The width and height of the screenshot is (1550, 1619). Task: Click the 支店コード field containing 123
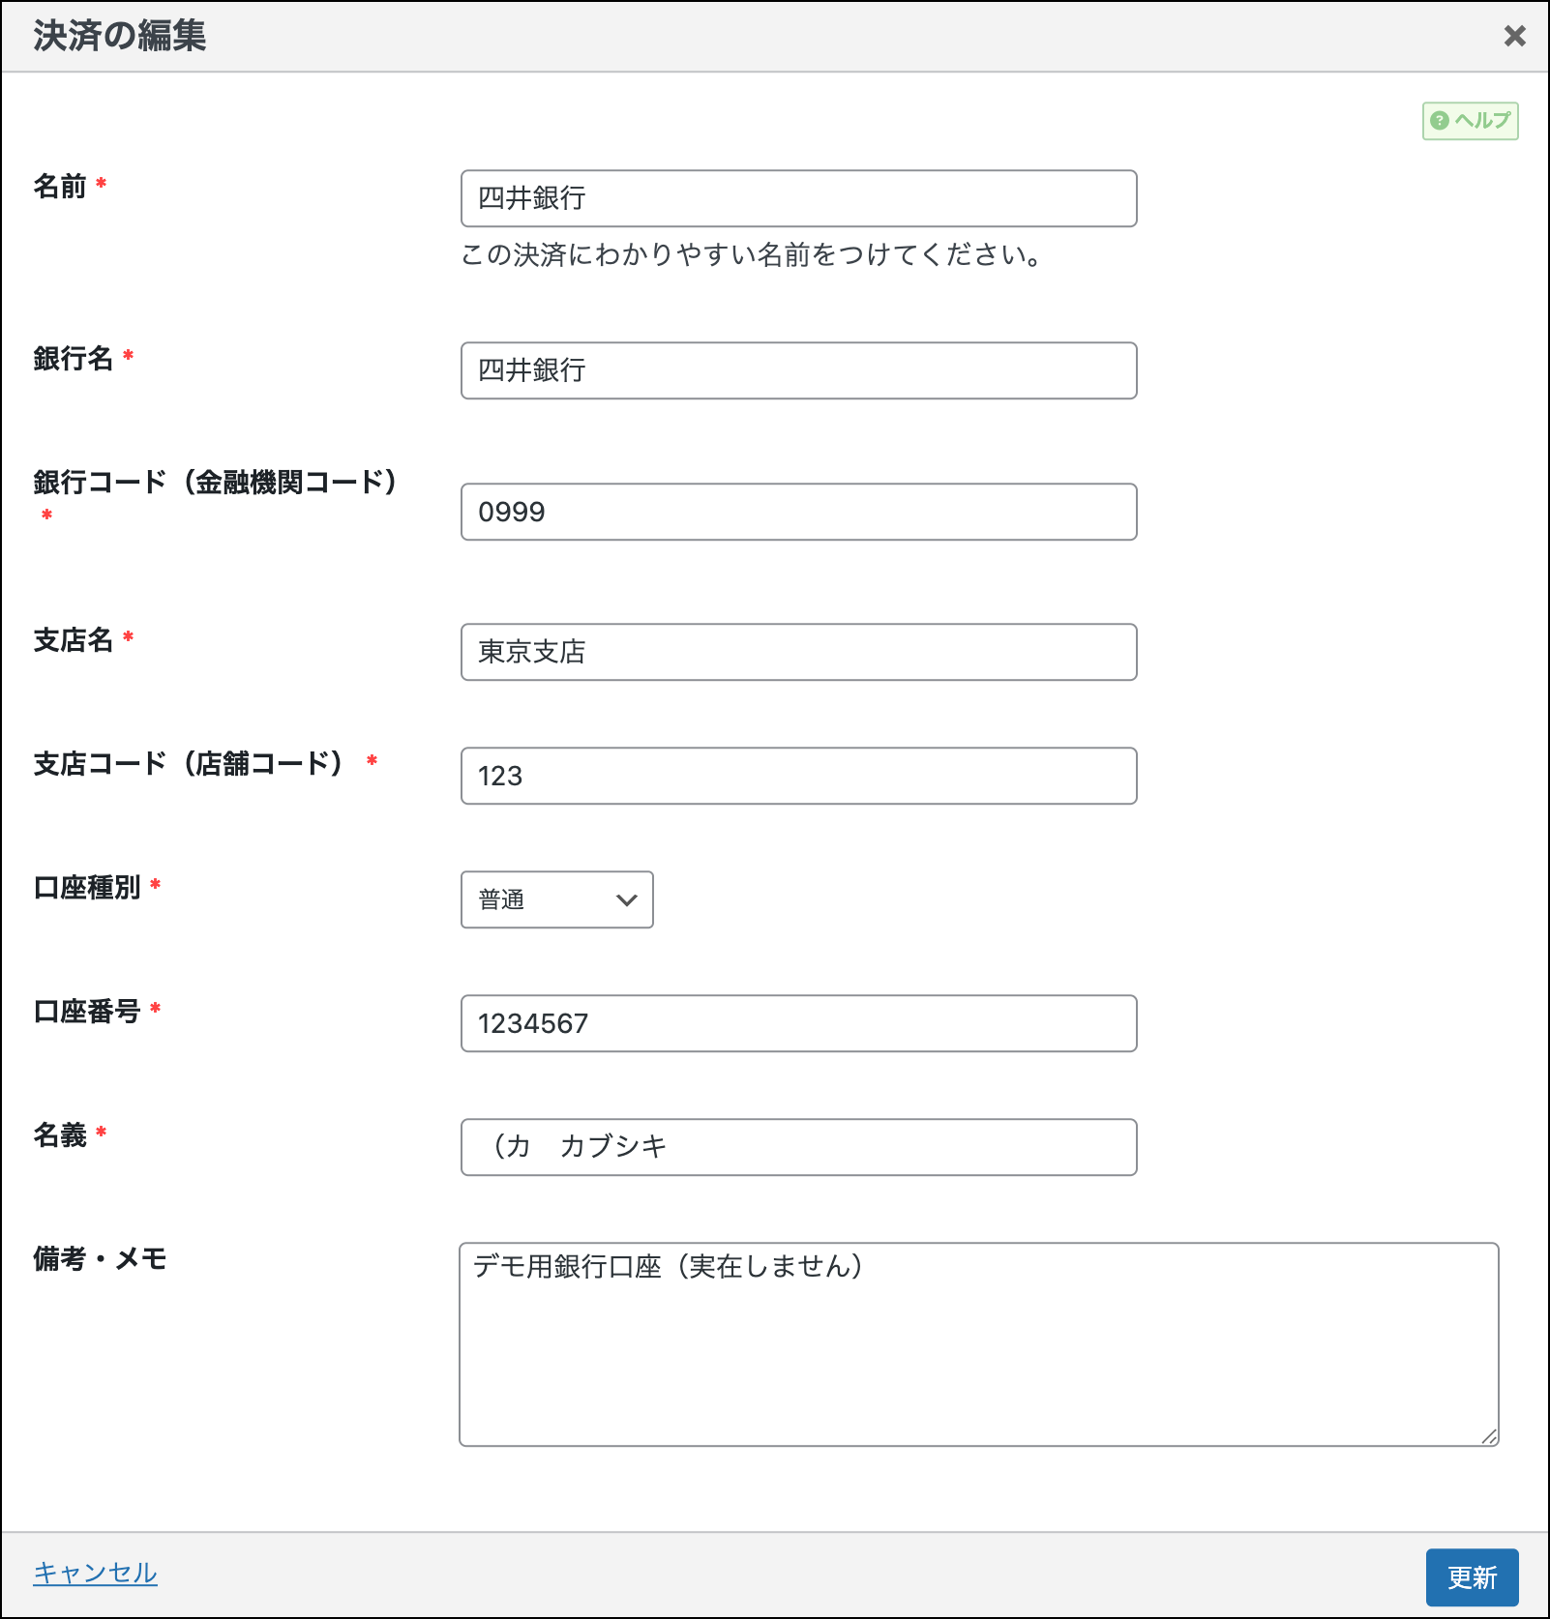[x=798, y=776]
